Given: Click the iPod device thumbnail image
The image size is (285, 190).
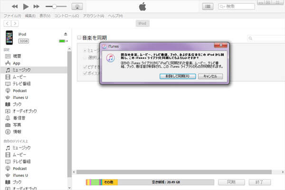Looking at the screenshot, I should [x=9, y=38].
